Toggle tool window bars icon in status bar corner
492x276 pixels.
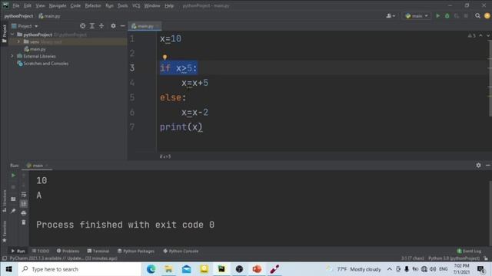(5, 258)
